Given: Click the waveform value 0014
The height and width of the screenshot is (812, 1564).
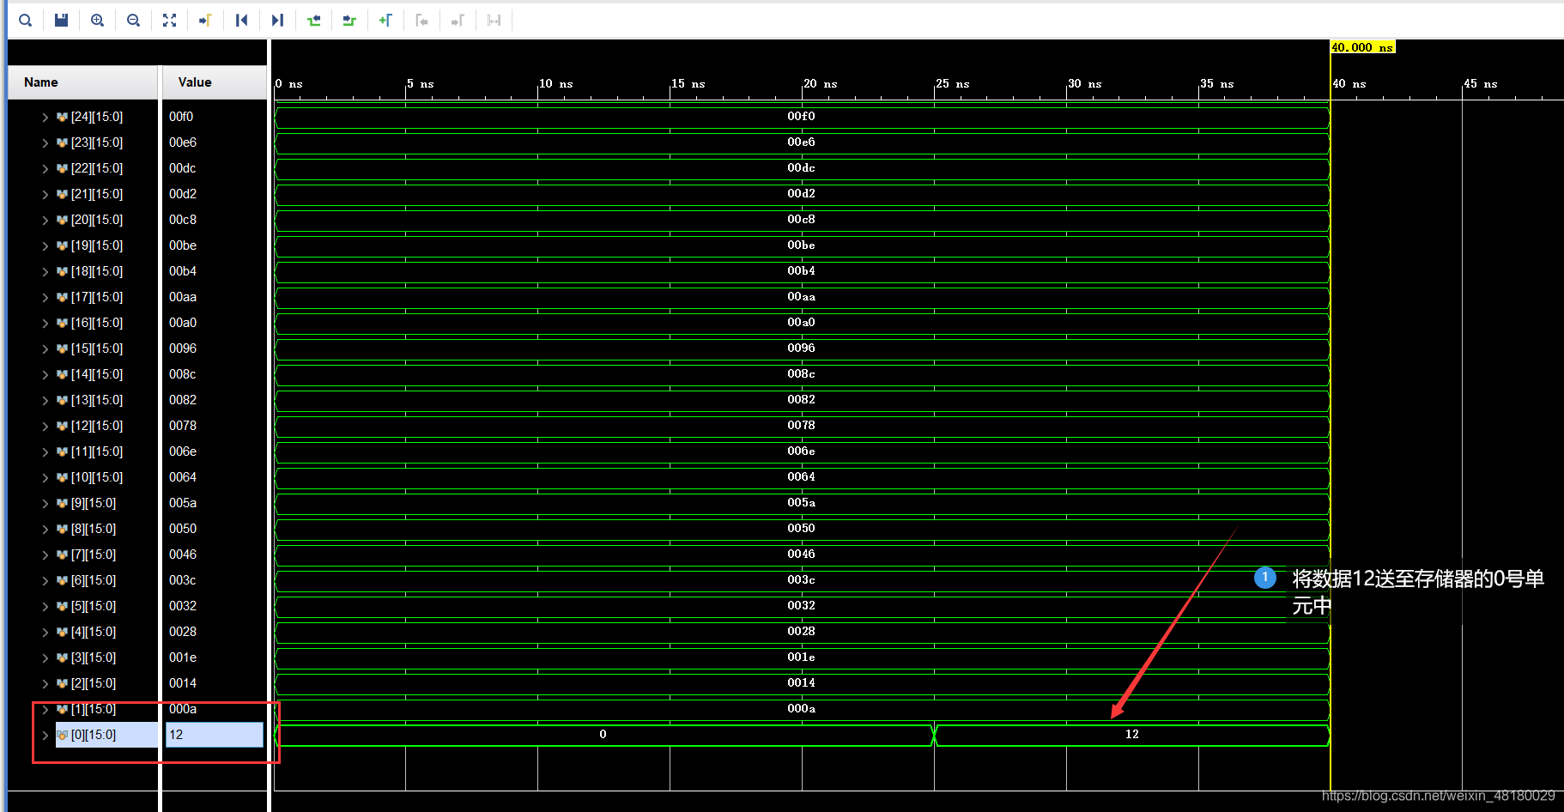Looking at the screenshot, I should pos(802,683).
